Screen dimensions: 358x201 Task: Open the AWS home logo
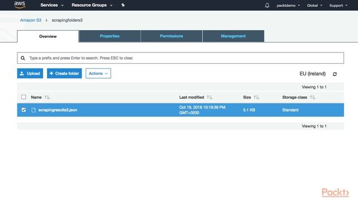click(x=20, y=5)
